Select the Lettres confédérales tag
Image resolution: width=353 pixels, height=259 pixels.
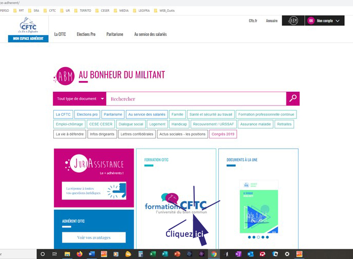click(137, 134)
